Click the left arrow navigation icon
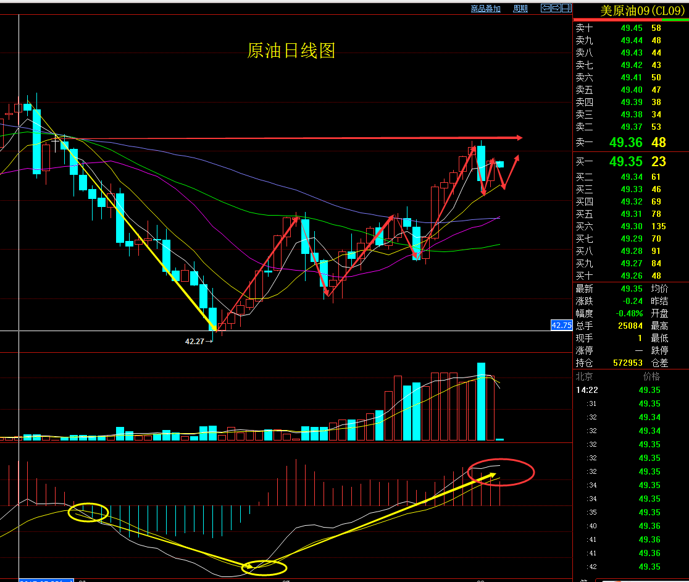The width and height of the screenshot is (689, 582). pos(546,8)
